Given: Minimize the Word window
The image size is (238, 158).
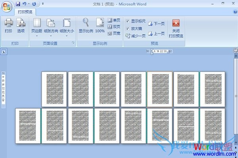Looking at the screenshot, I should pyautogui.click(x=213, y=4).
